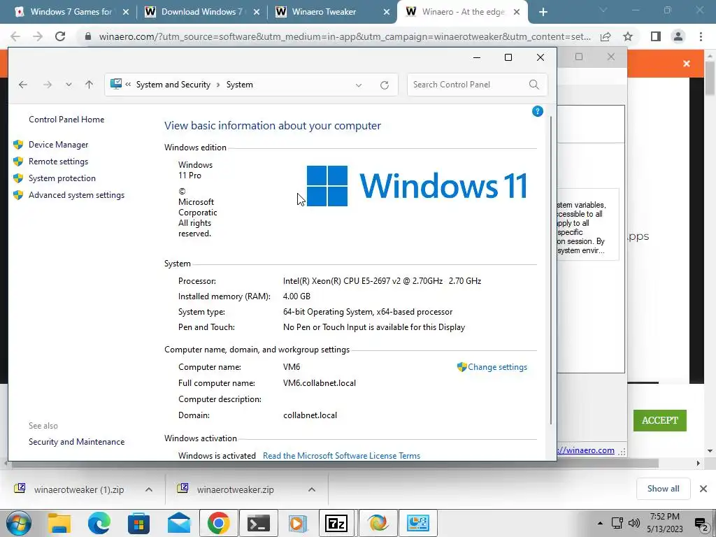Go up one level in Control Panel

tap(89, 85)
